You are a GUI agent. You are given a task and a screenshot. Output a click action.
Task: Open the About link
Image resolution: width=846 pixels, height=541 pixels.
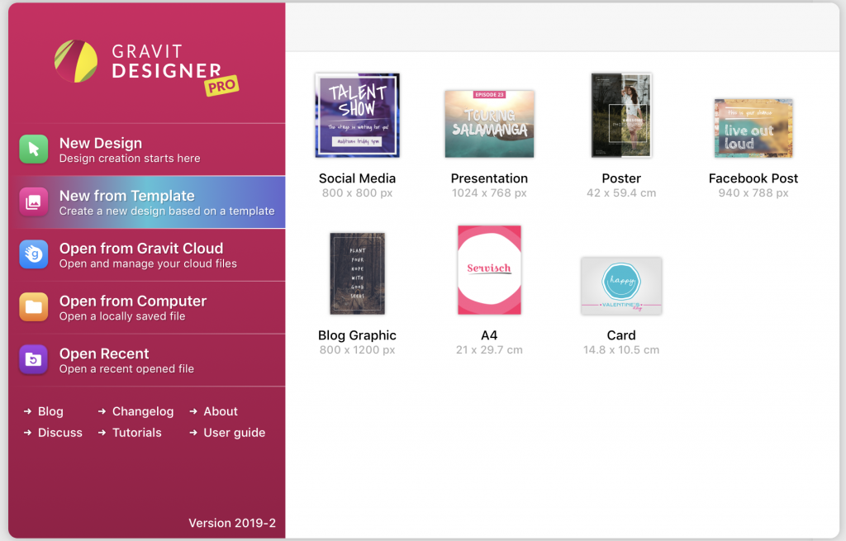pyautogui.click(x=214, y=411)
